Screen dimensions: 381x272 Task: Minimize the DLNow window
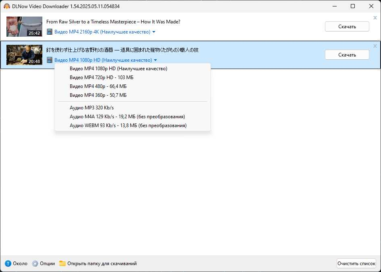tap(334, 6)
